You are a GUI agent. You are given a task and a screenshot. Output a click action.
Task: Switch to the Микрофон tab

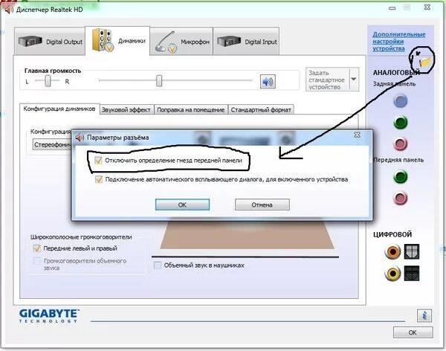pyautogui.click(x=181, y=42)
